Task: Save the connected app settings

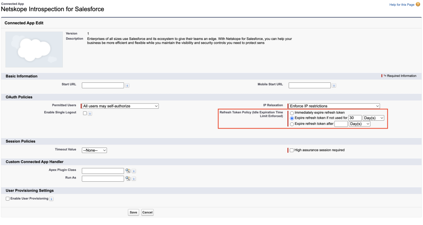Action: 133,212
